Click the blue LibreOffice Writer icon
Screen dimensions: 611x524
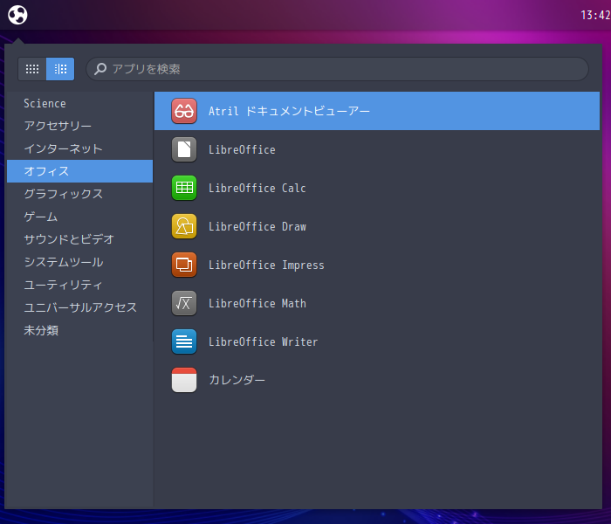pos(184,341)
